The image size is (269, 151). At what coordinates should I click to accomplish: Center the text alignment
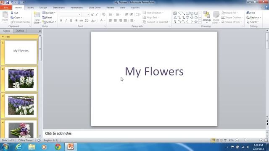coord(115,21)
